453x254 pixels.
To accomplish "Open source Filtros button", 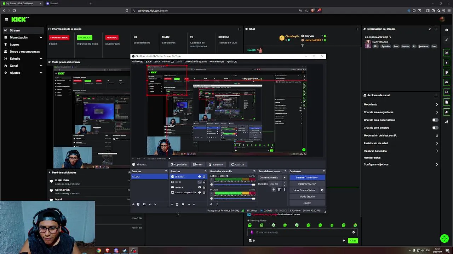I will tap(198, 164).
